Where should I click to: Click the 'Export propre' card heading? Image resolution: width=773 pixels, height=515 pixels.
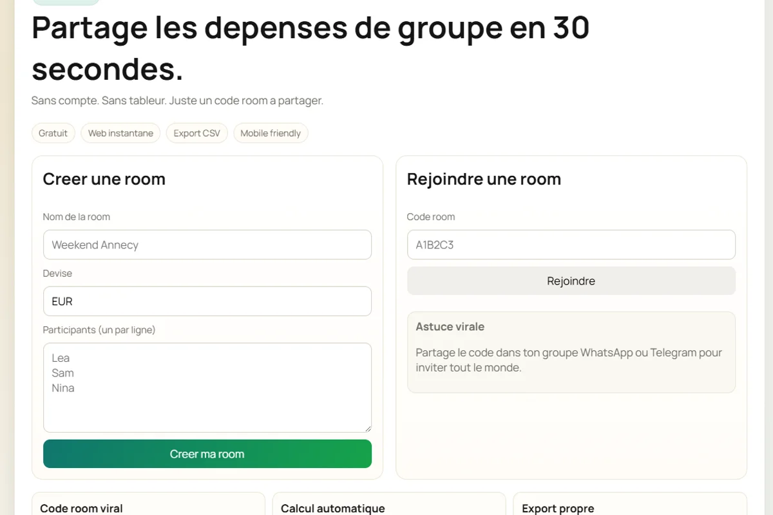[x=558, y=509]
